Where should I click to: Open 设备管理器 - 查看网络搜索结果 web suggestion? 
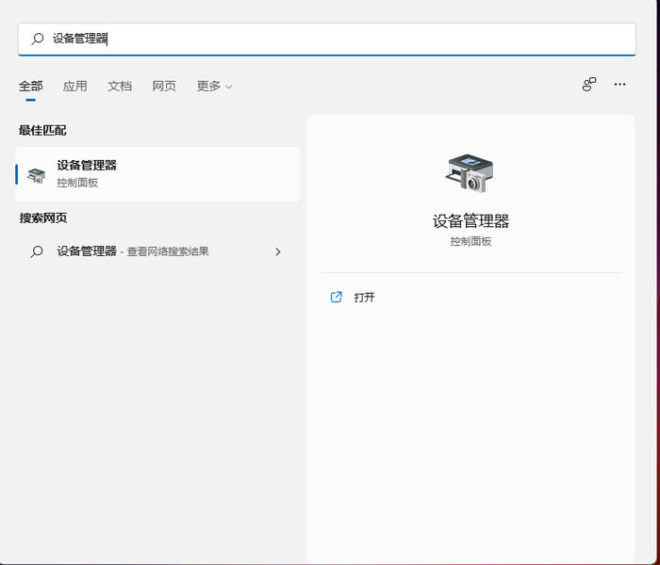click(132, 251)
